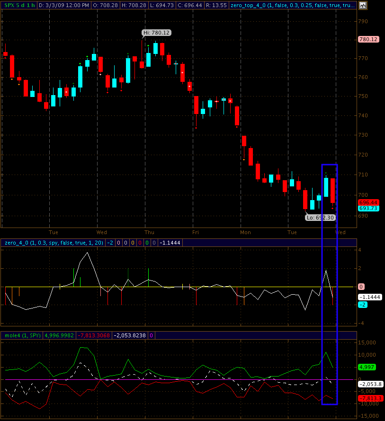Select the red 780.12 price axis tag
Viewport: 385px width, 421px height.
[x=368, y=39]
